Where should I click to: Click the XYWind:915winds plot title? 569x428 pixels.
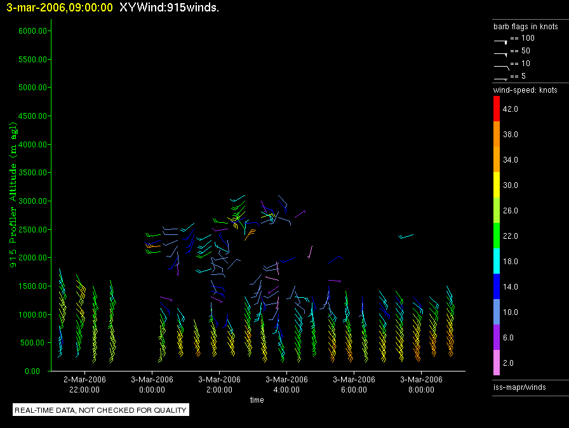[x=169, y=8]
